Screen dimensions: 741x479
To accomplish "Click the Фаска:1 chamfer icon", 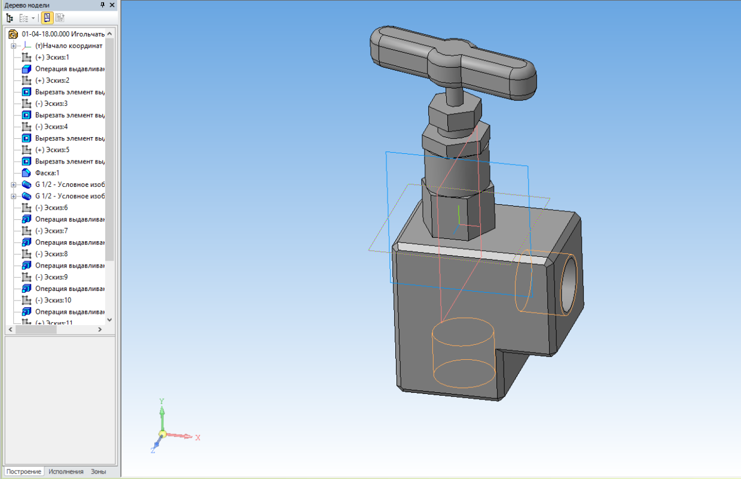I will pyautogui.click(x=26, y=172).
